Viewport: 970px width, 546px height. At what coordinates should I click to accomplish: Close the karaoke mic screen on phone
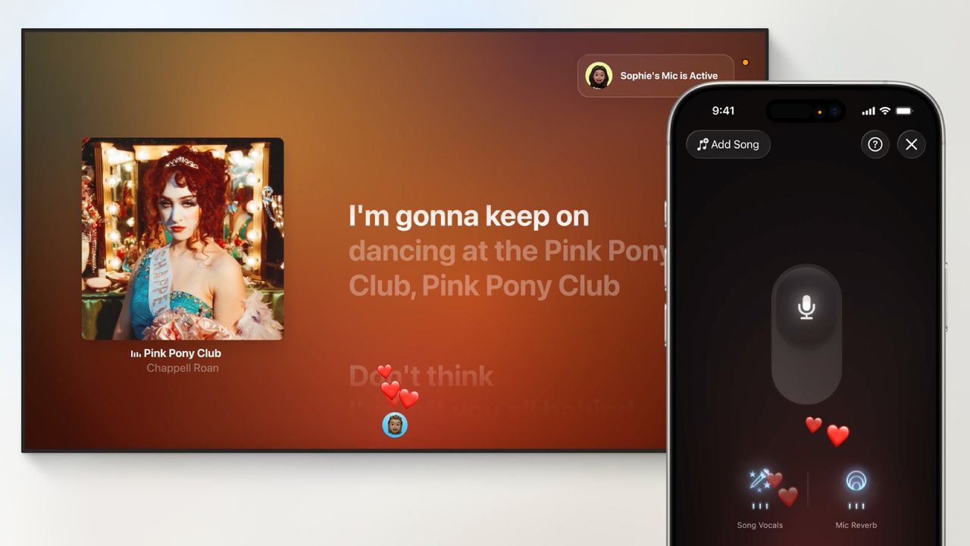[x=912, y=144]
